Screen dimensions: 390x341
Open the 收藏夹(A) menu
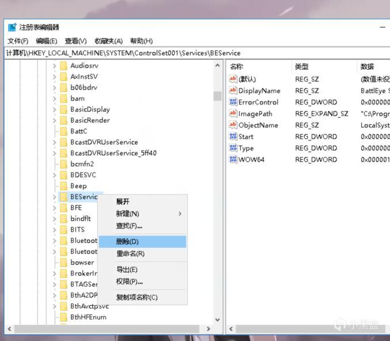tap(108, 41)
